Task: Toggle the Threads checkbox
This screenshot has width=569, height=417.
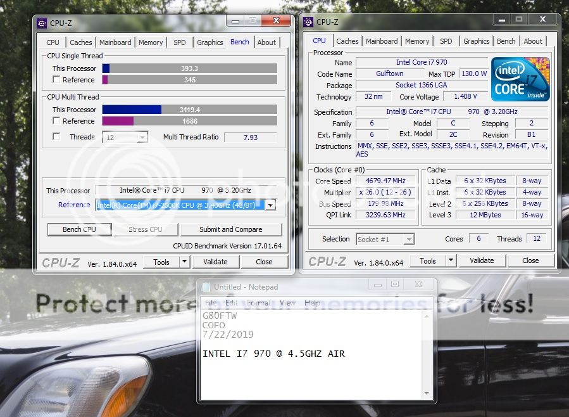Action: tap(56, 137)
